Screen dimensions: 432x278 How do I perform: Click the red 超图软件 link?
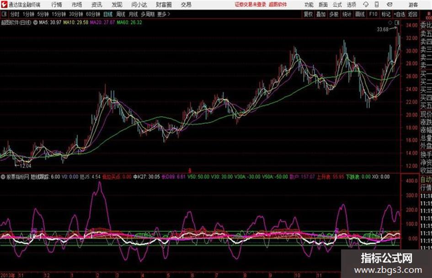277,5
